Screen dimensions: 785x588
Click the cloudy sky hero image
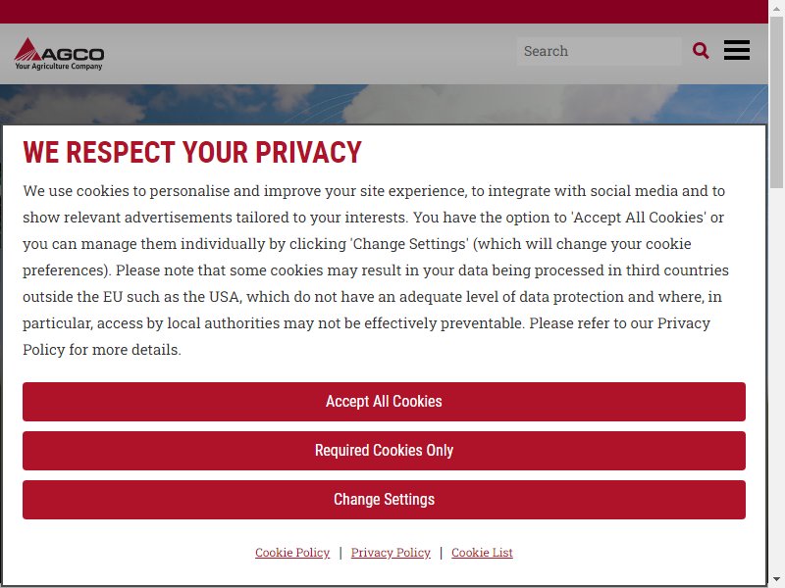pyautogui.click(x=384, y=104)
